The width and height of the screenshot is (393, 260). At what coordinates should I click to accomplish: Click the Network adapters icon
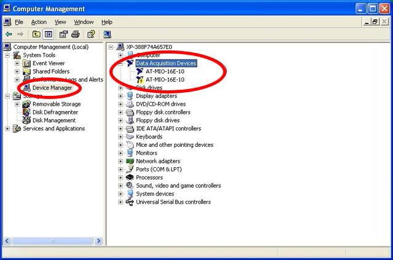[x=130, y=161]
